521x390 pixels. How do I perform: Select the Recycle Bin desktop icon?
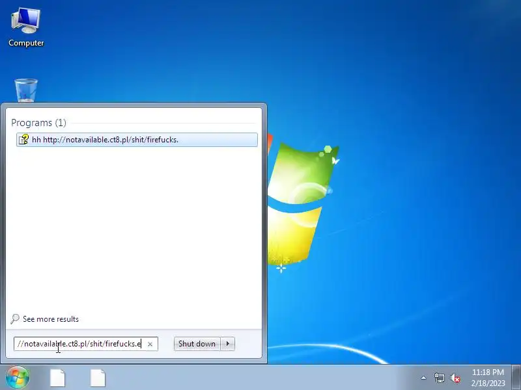26,90
